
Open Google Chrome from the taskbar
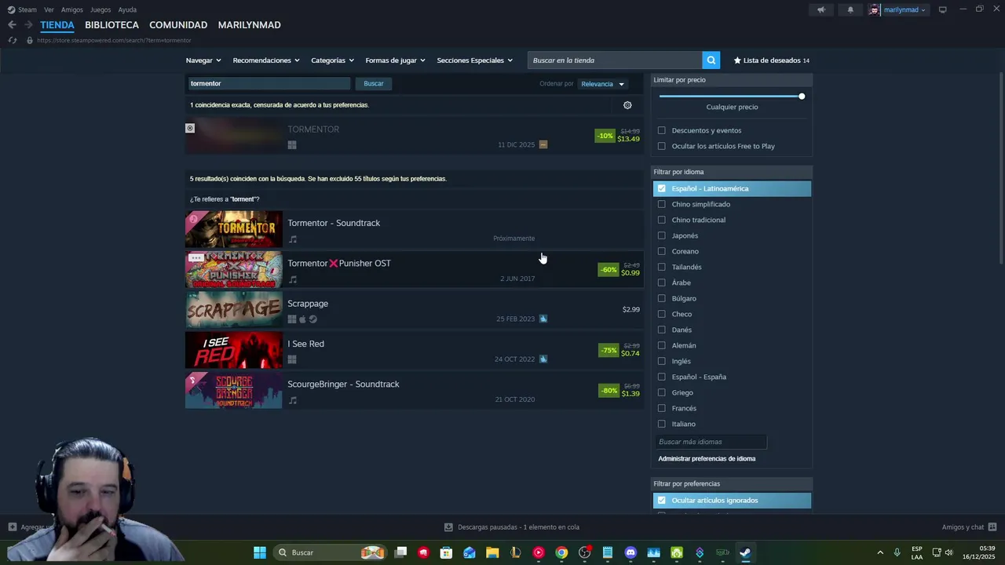pos(561,552)
